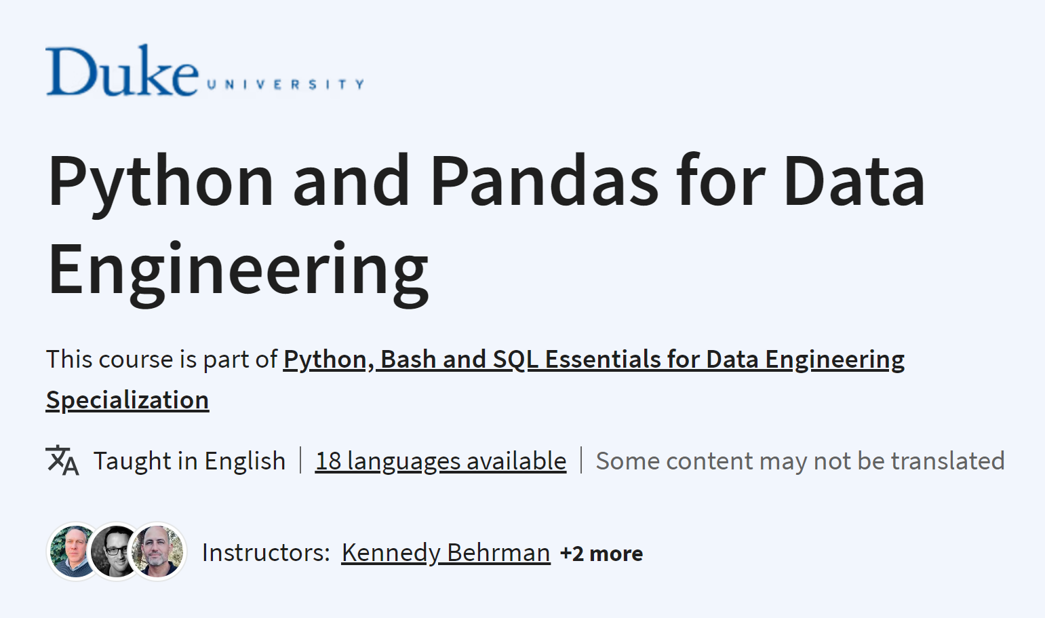Click the underlined 'Specialization' word
This screenshot has width=1045, height=618.
click(127, 400)
